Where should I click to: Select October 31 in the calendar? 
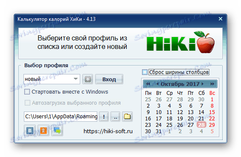tap(159, 131)
